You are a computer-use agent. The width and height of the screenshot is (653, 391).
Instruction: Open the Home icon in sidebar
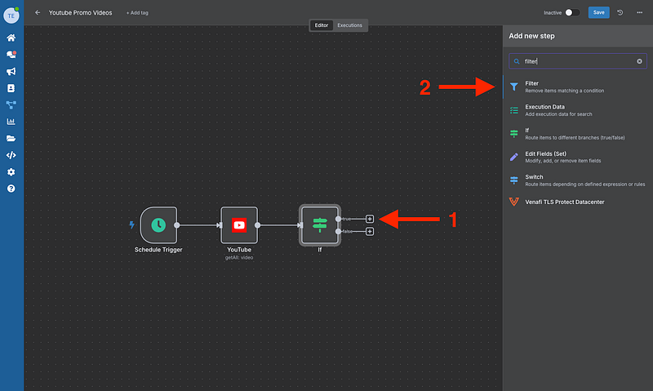point(11,38)
